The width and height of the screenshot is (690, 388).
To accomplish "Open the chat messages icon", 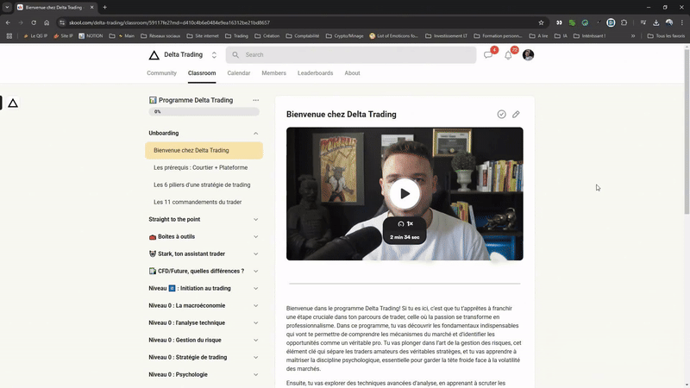I will pyautogui.click(x=488, y=54).
